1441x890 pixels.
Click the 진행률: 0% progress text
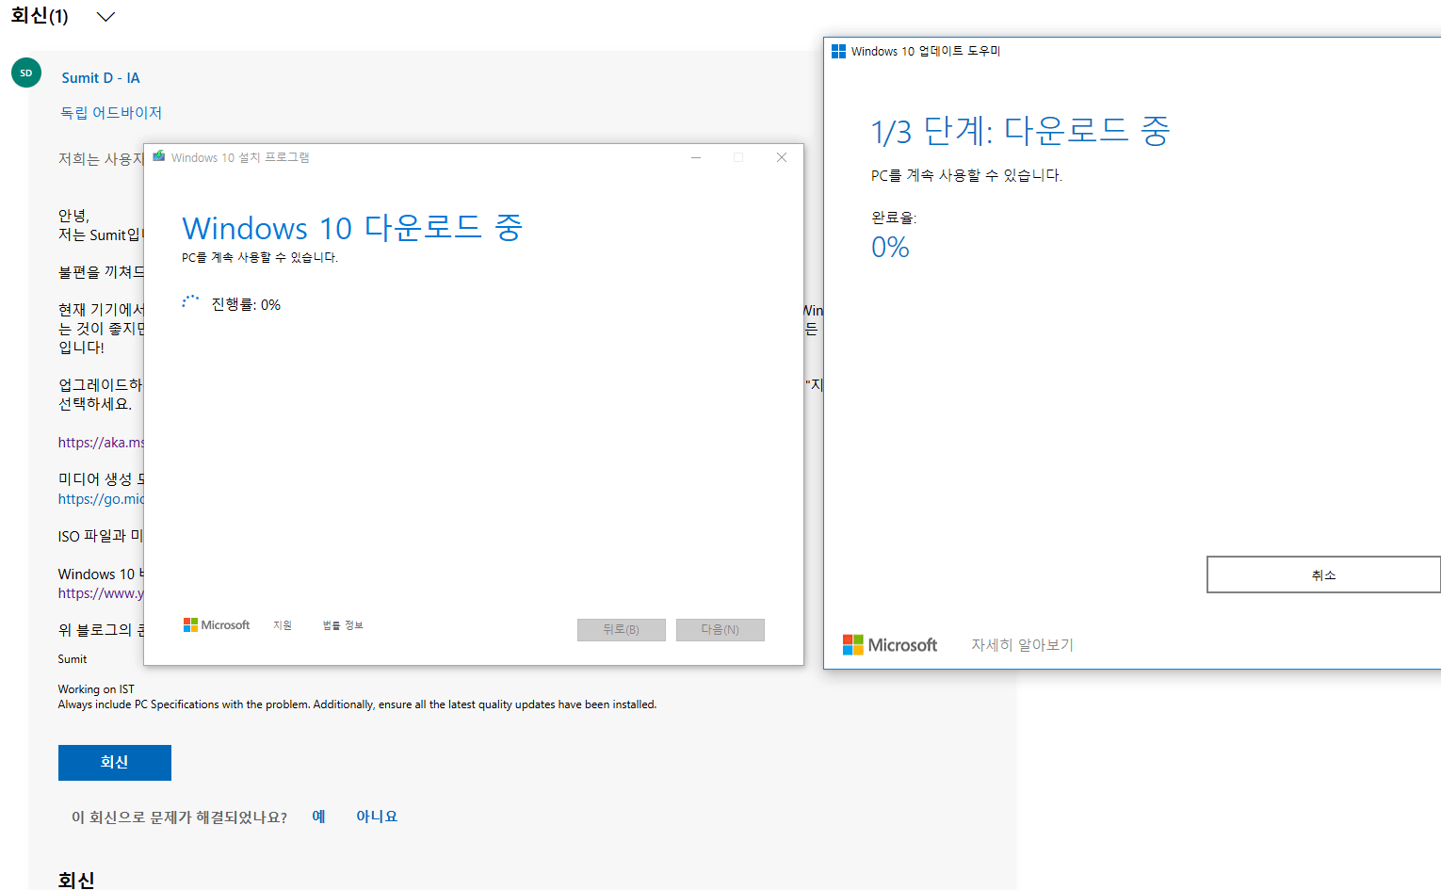[246, 304]
